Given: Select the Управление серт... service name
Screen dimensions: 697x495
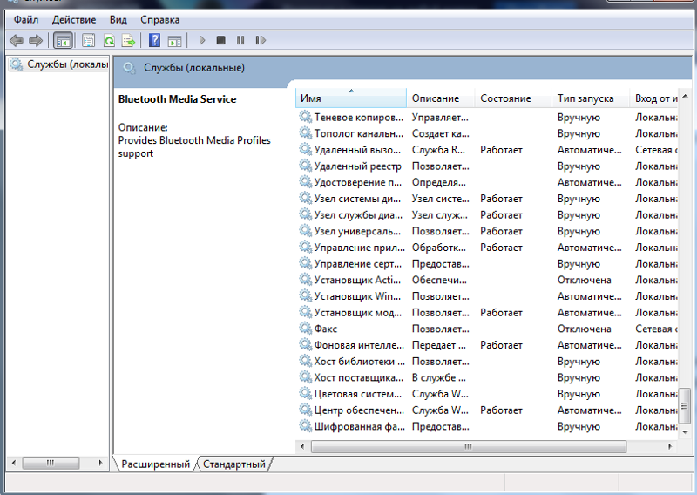Looking at the screenshot, I should (x=358, y=264).
